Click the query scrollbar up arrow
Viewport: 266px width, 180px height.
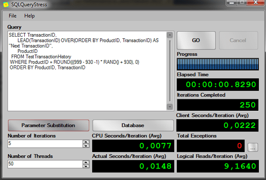coord(170,35)
